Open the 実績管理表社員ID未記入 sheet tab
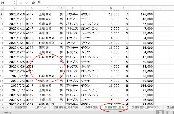 point(146,107)
